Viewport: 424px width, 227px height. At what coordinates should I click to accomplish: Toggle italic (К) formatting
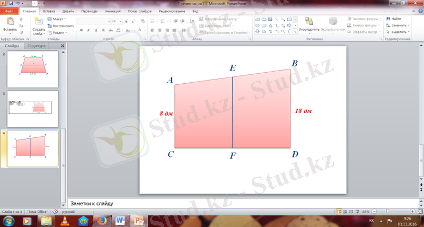click(89, 31)
